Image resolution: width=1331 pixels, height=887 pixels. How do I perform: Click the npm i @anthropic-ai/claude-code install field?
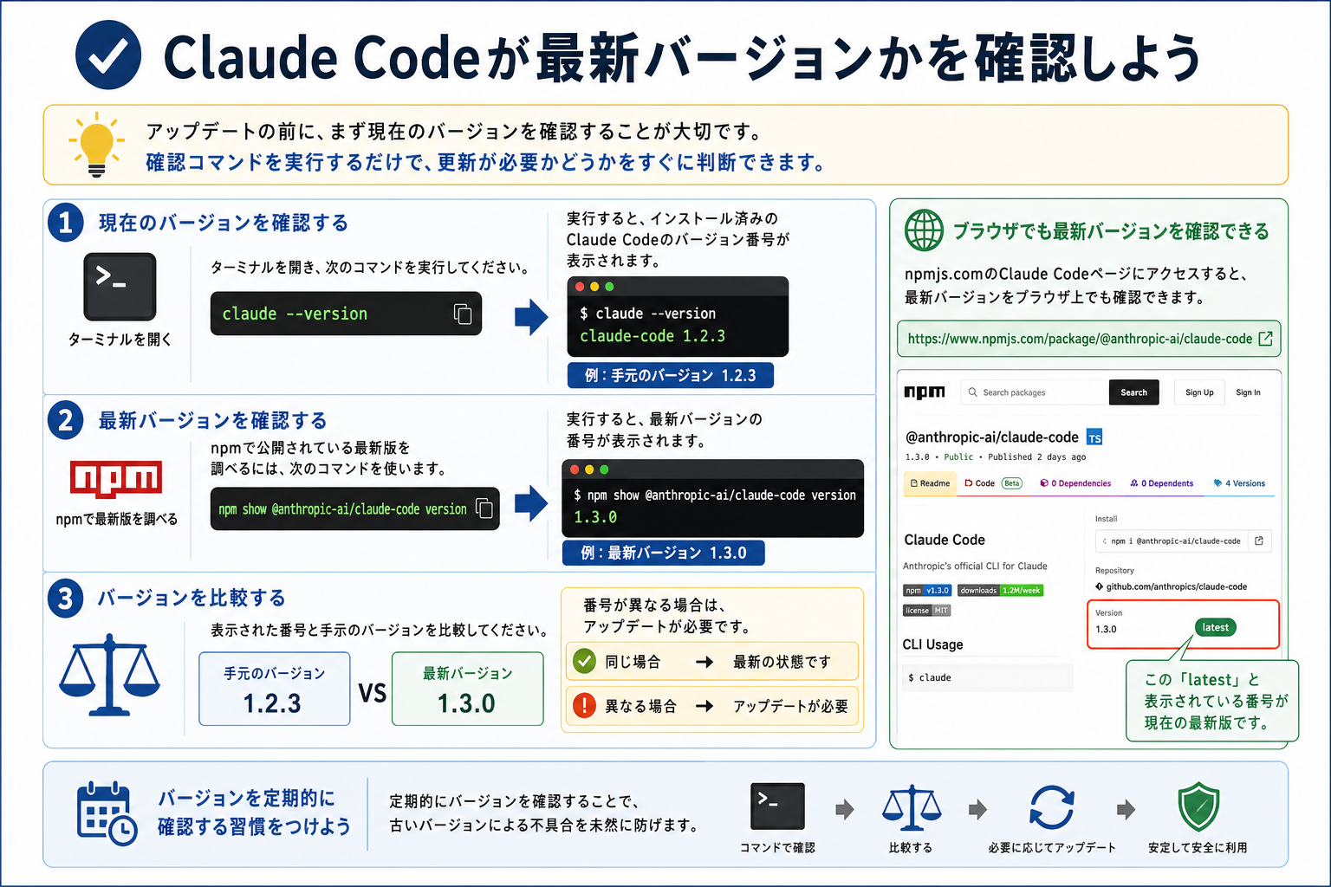1183,541
